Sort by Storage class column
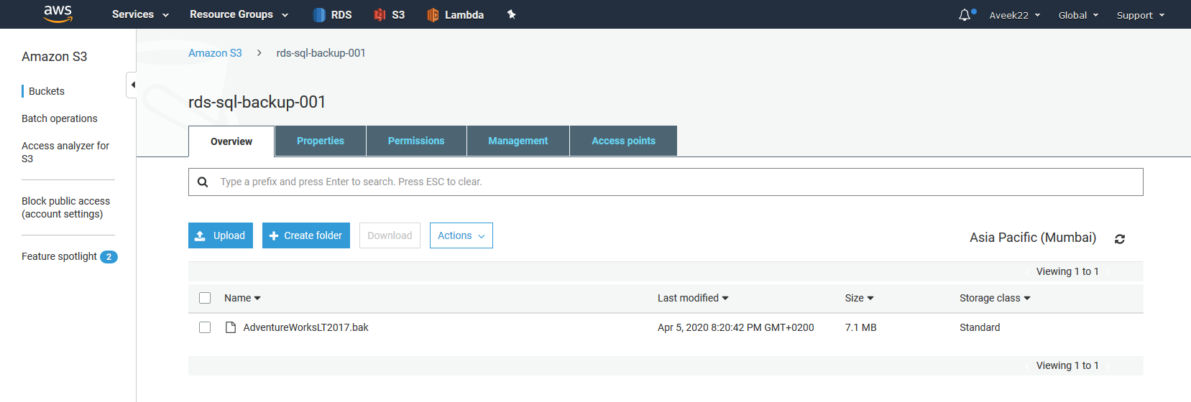This screenshot has width=1191, height=402. 995,298
